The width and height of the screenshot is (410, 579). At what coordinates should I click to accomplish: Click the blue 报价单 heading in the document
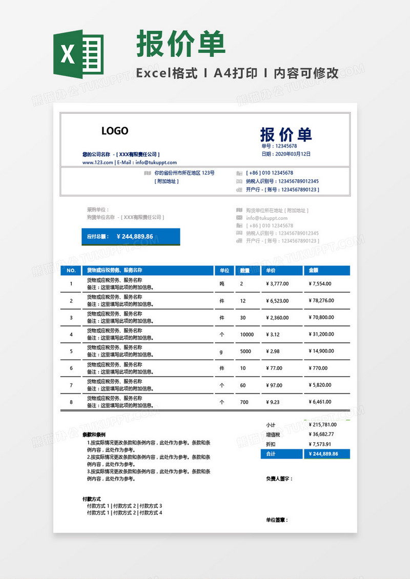pos(286,134)
